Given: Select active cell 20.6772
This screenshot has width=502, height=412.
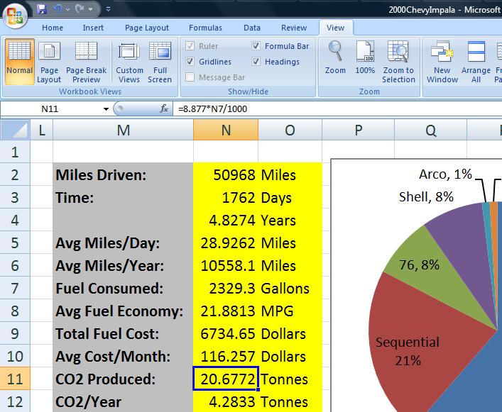Looking at the screenshot, I should coord(226,379).
